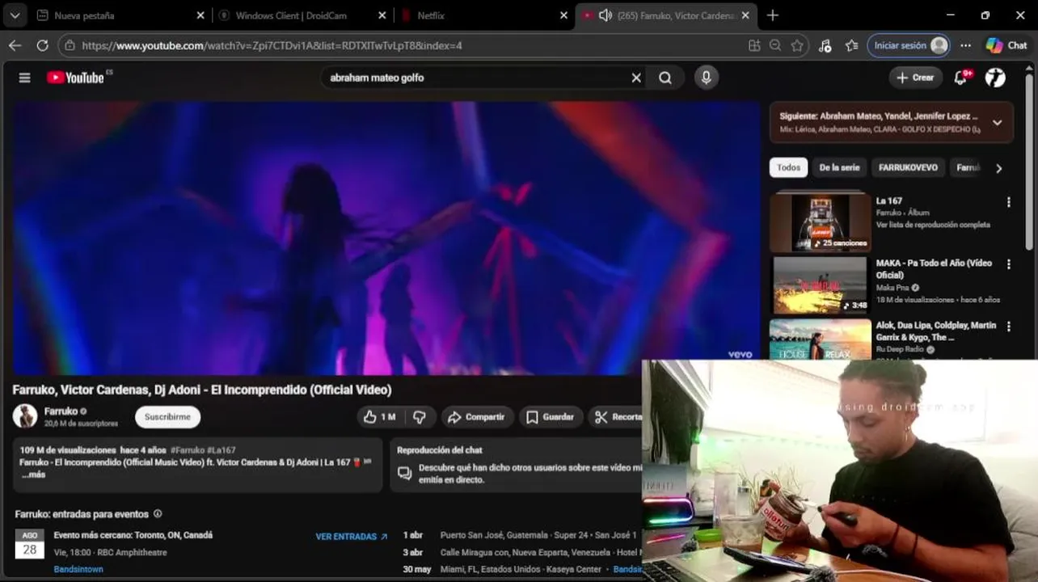Viewport: 1038px width, 582px height.
Task: Mute the audio icon on YouTube tab
Action: pos(605,15)
